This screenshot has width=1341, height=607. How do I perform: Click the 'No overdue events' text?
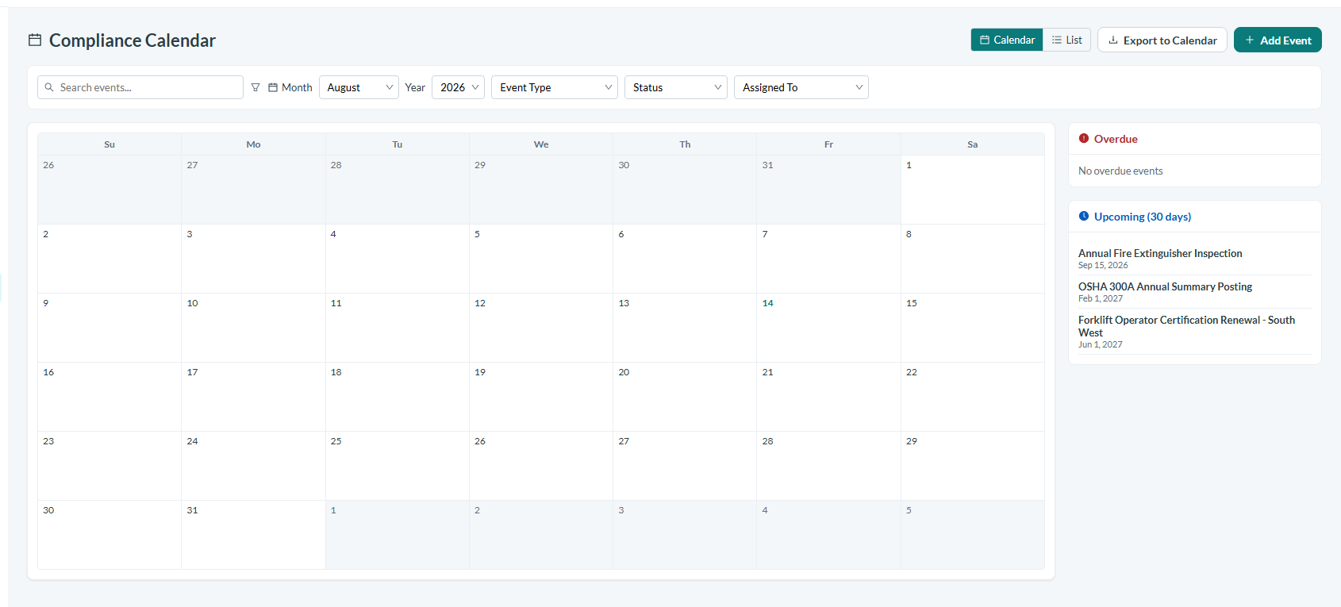click(1120, 171)
